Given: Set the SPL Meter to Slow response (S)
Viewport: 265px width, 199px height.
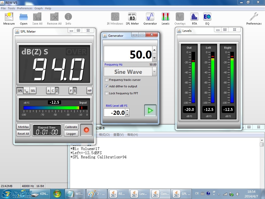Looking at the screenshot, I should pyautogui.click(x=75, y=91).
